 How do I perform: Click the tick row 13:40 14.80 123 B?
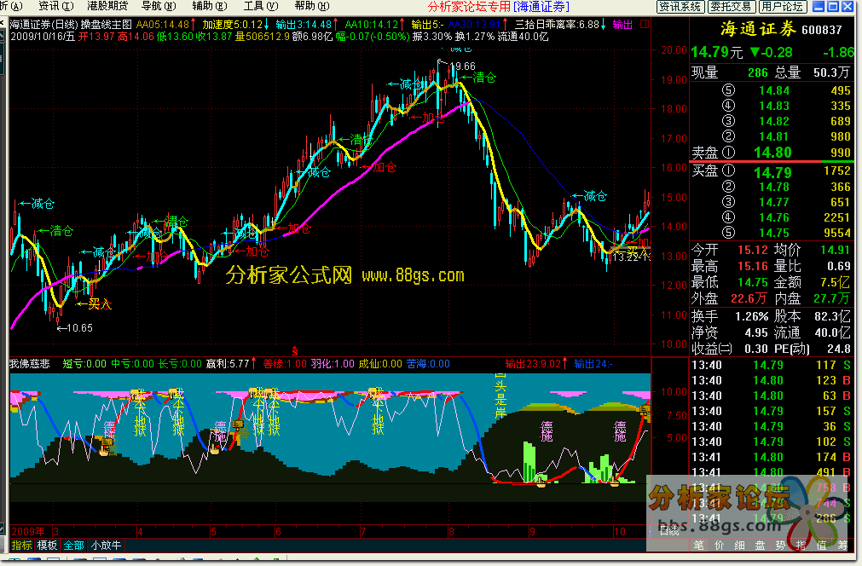pyautogui.click(x=771, y=380)
